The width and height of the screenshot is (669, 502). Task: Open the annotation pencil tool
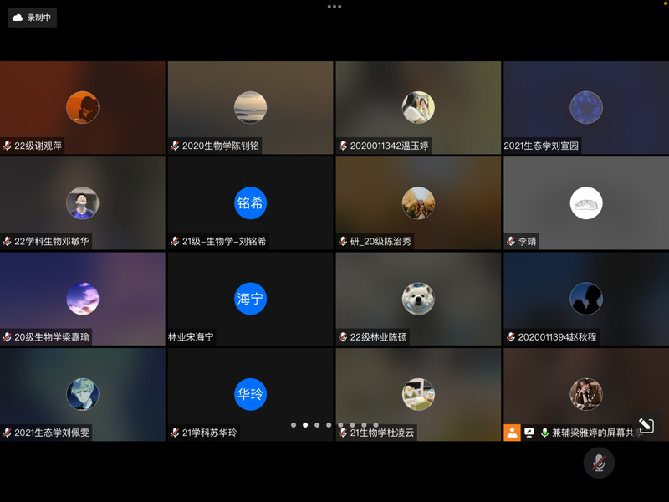pyautogui.click(x=645, y=426)
